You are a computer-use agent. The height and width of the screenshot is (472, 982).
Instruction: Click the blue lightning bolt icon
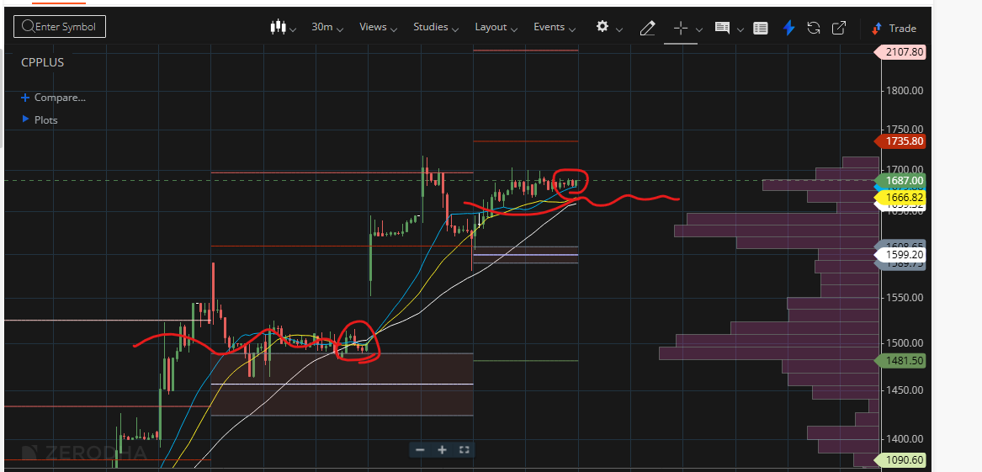tap(789, 28)
